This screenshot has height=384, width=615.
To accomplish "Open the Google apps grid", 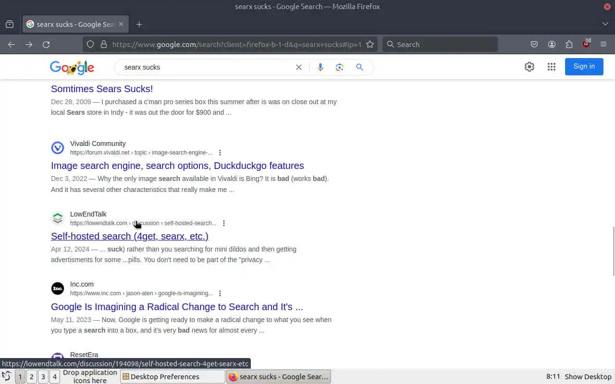I will 552,67.
